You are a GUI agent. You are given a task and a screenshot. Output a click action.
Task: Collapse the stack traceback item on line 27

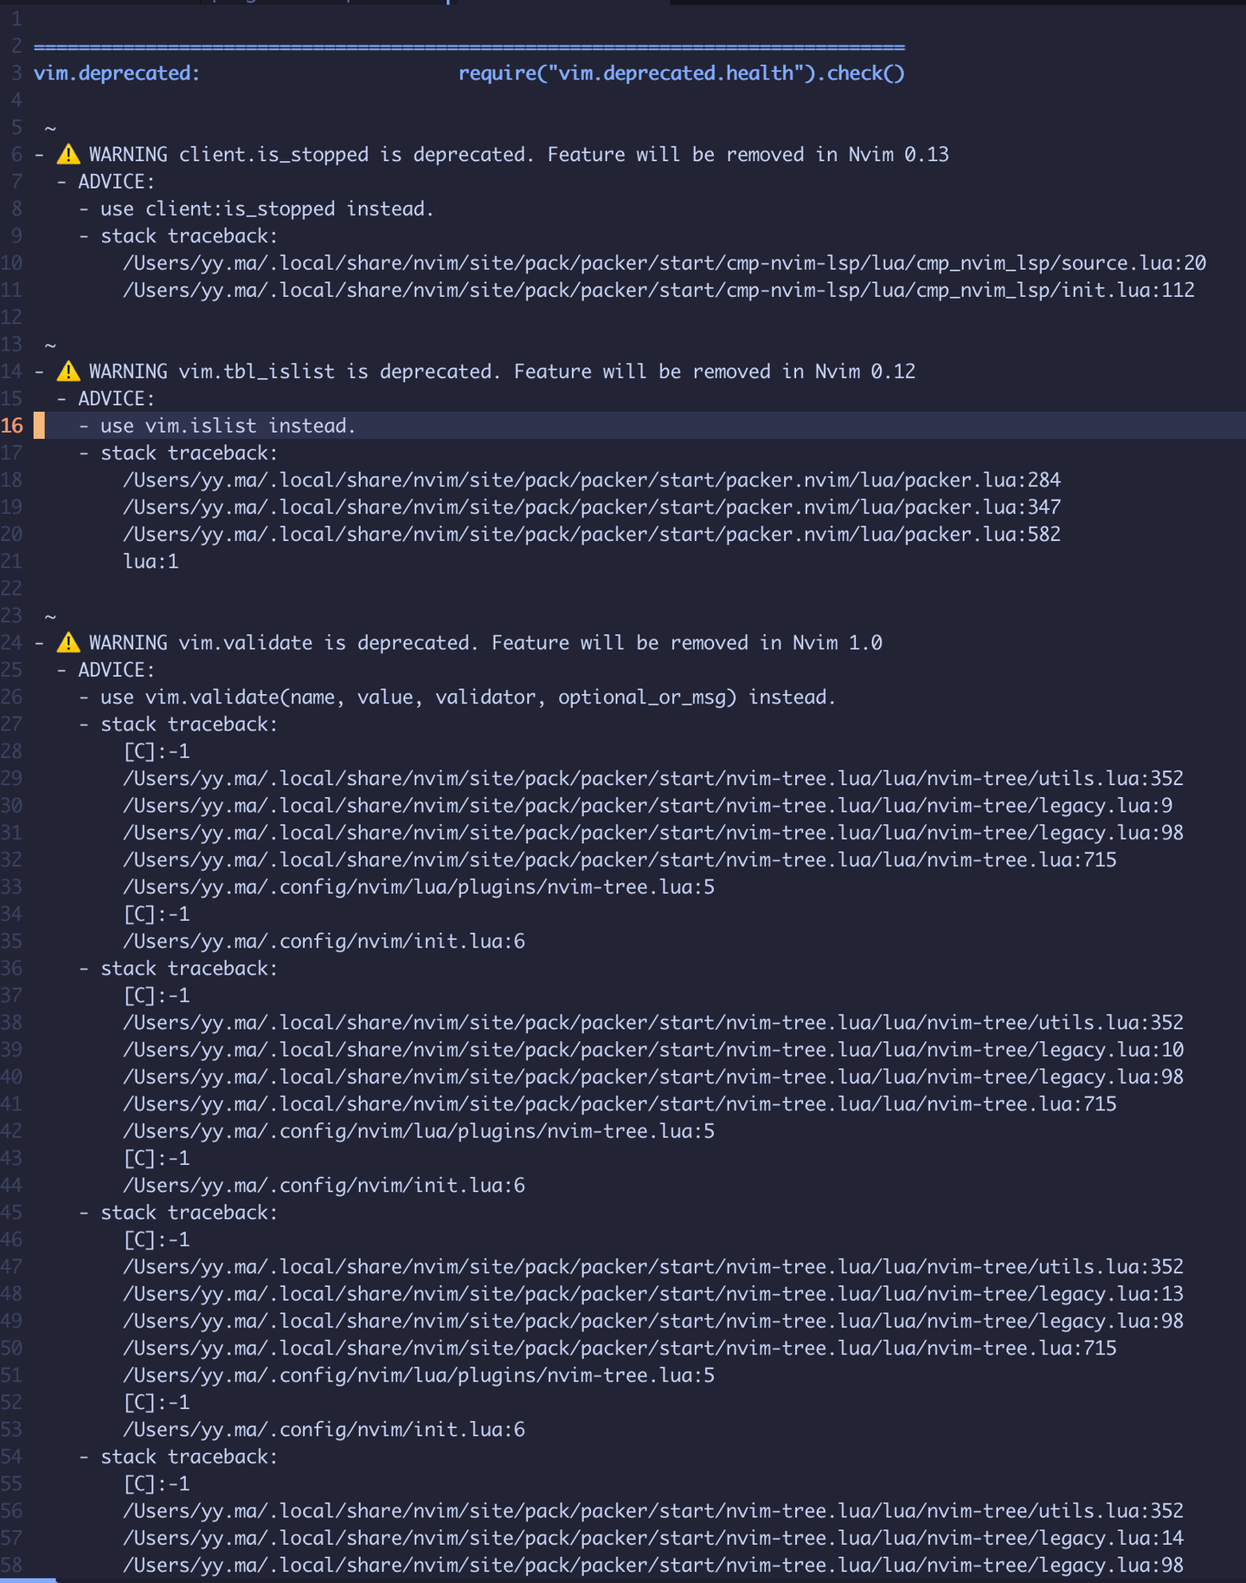click(x=189, y=724)
